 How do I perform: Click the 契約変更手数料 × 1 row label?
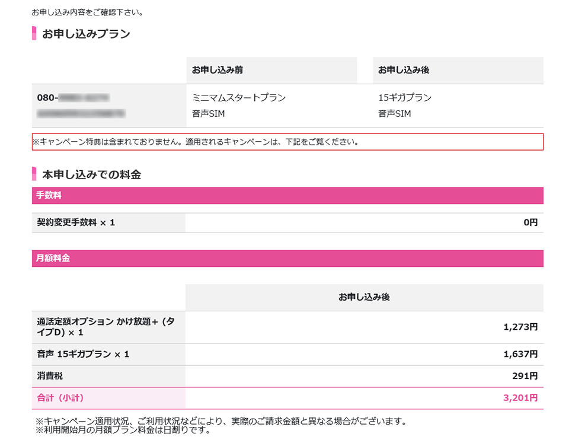[x=76, y=222]
